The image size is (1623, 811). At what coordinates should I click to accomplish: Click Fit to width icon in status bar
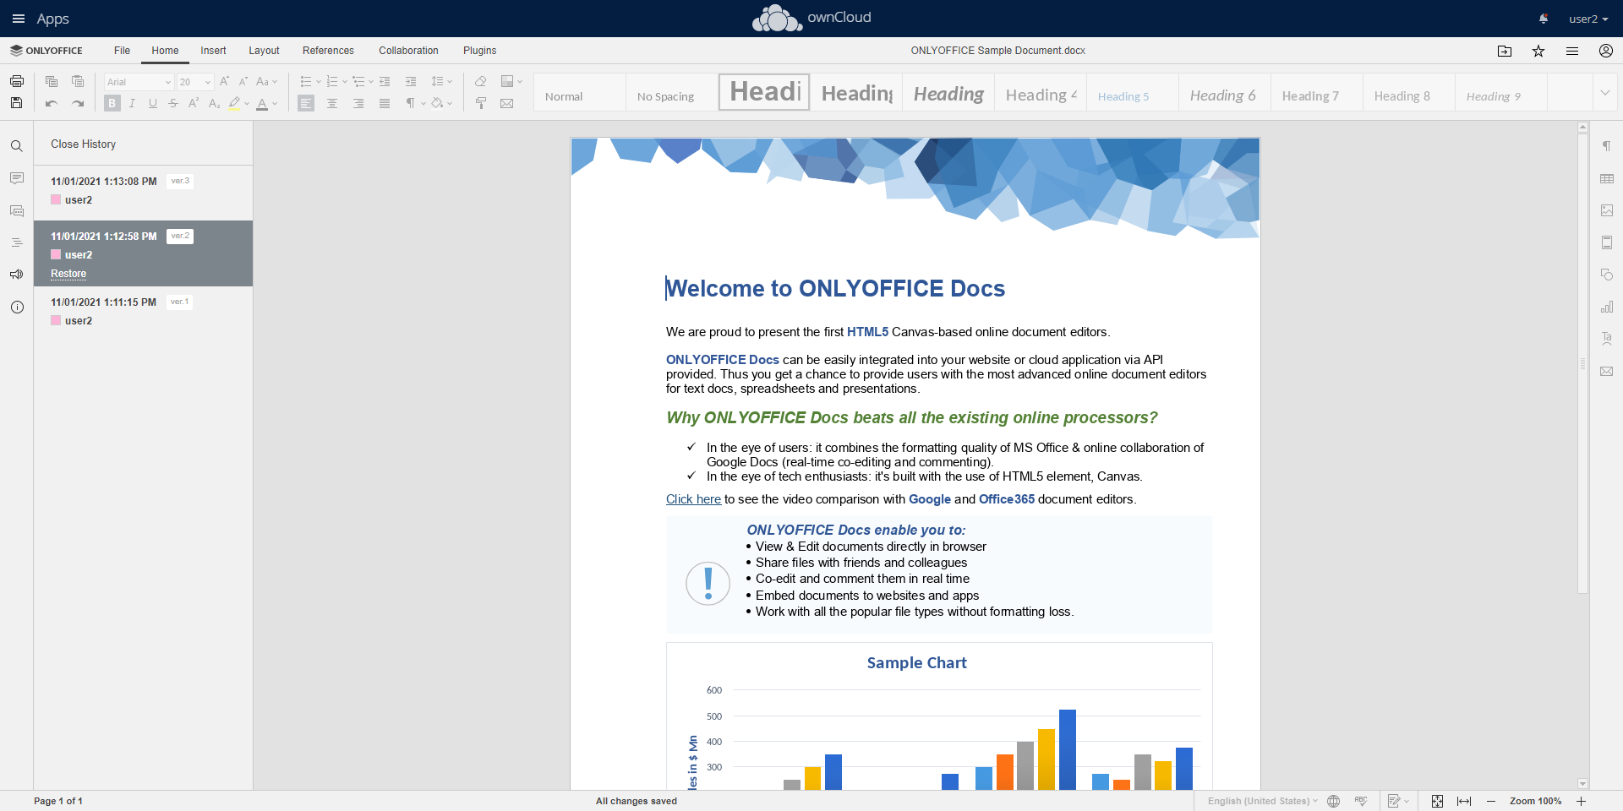tap(1464, 801)
